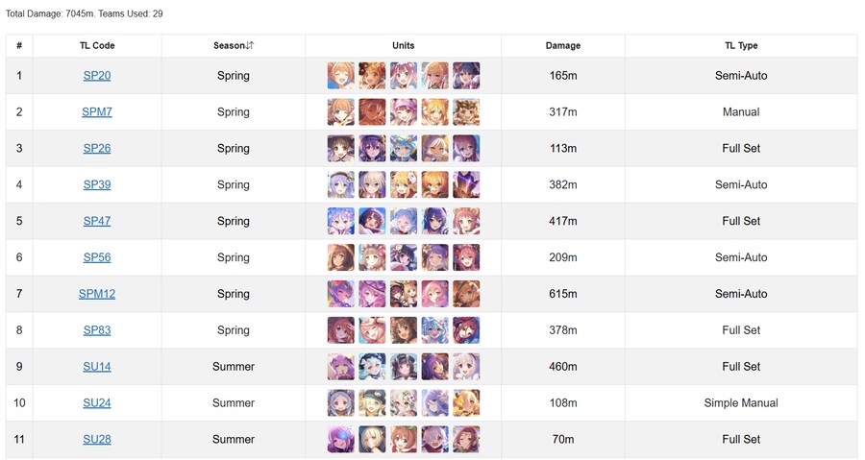
Task: Click the fifth unit portrait in SP47 row
Action: click(x=466, y=221)
